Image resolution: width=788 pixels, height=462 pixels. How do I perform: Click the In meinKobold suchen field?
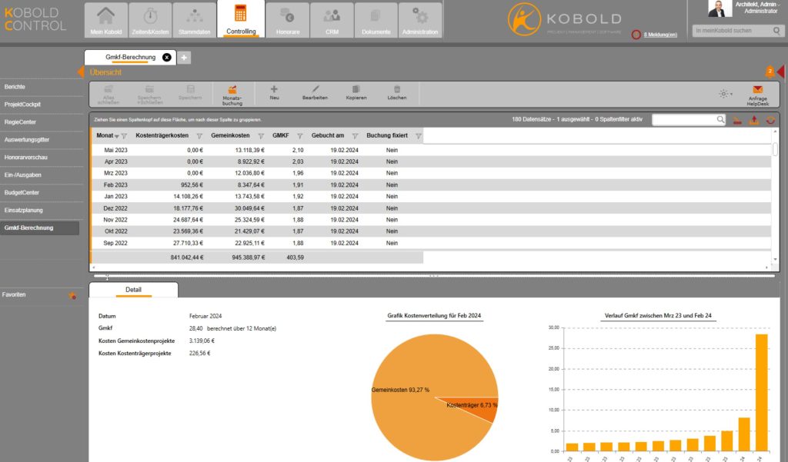(x=733, y=31)
